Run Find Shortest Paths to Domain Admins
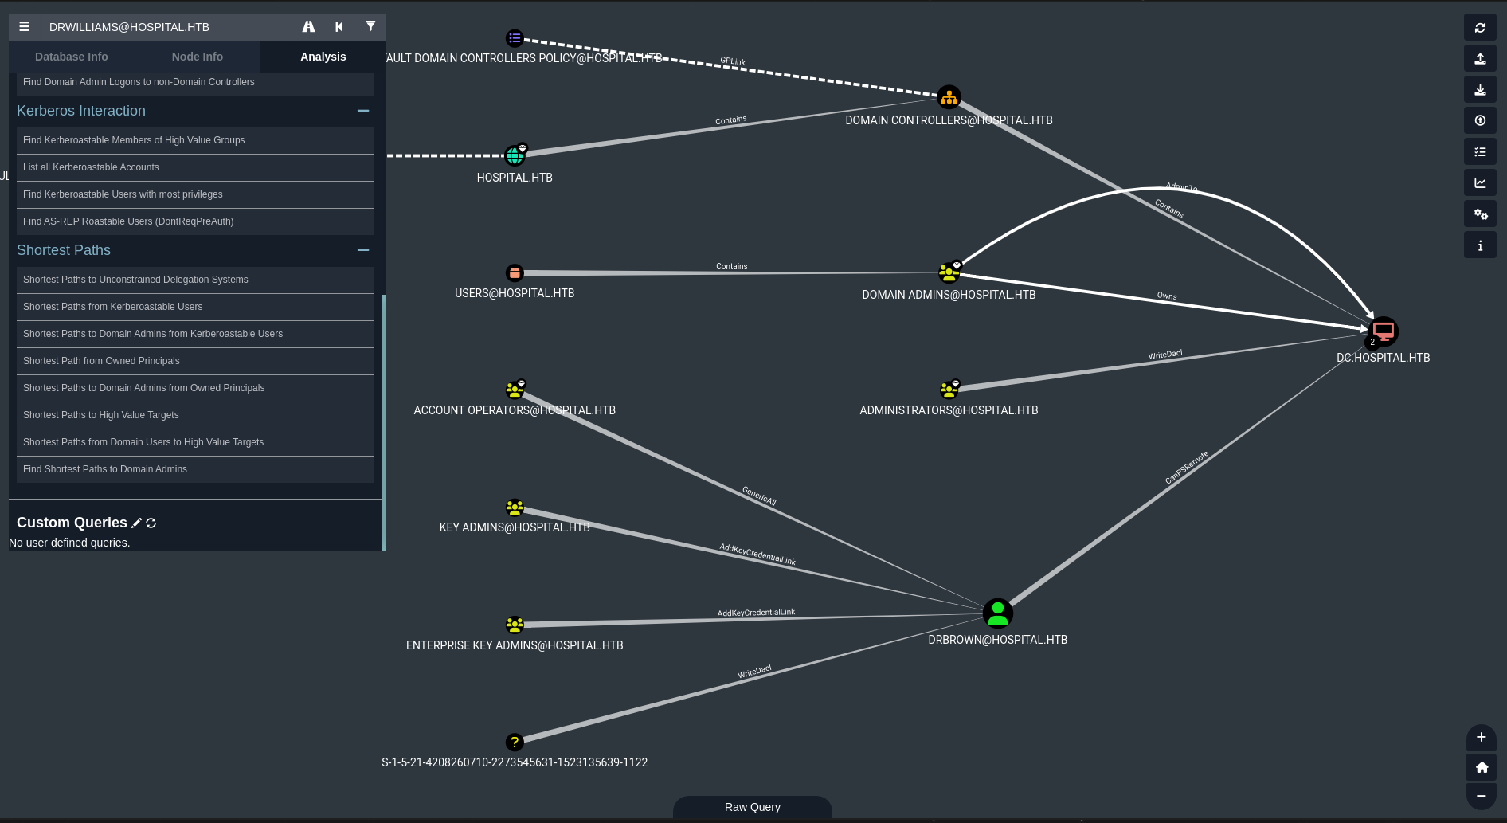The height and width of the screenshot is (823, 1507). [105, 469]
